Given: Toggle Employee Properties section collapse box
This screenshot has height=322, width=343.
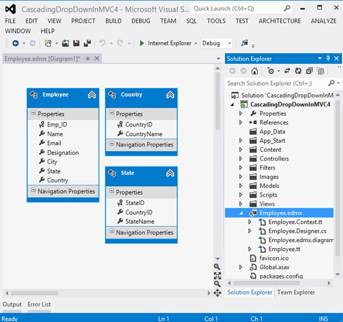Looking at the screenshot, I should point(33,113).
